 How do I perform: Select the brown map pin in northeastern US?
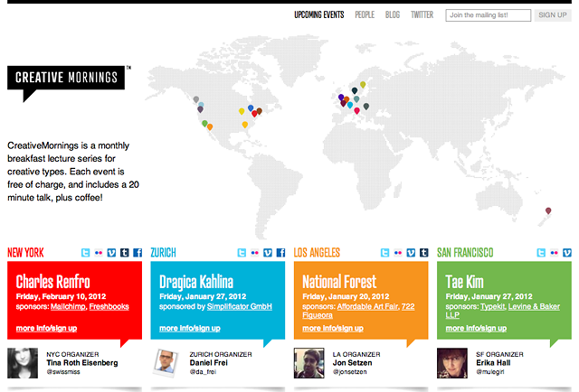click(260, 110)
